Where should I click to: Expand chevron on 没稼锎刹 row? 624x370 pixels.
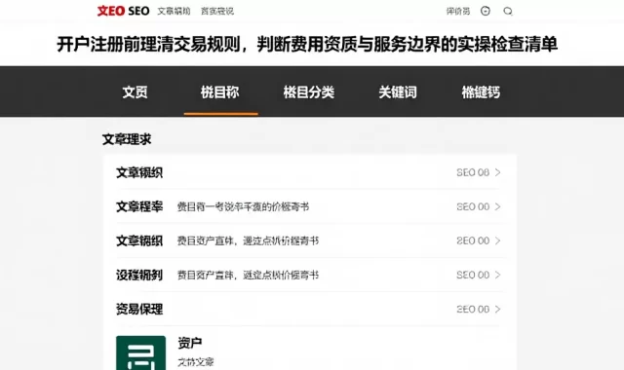point(497,275)
